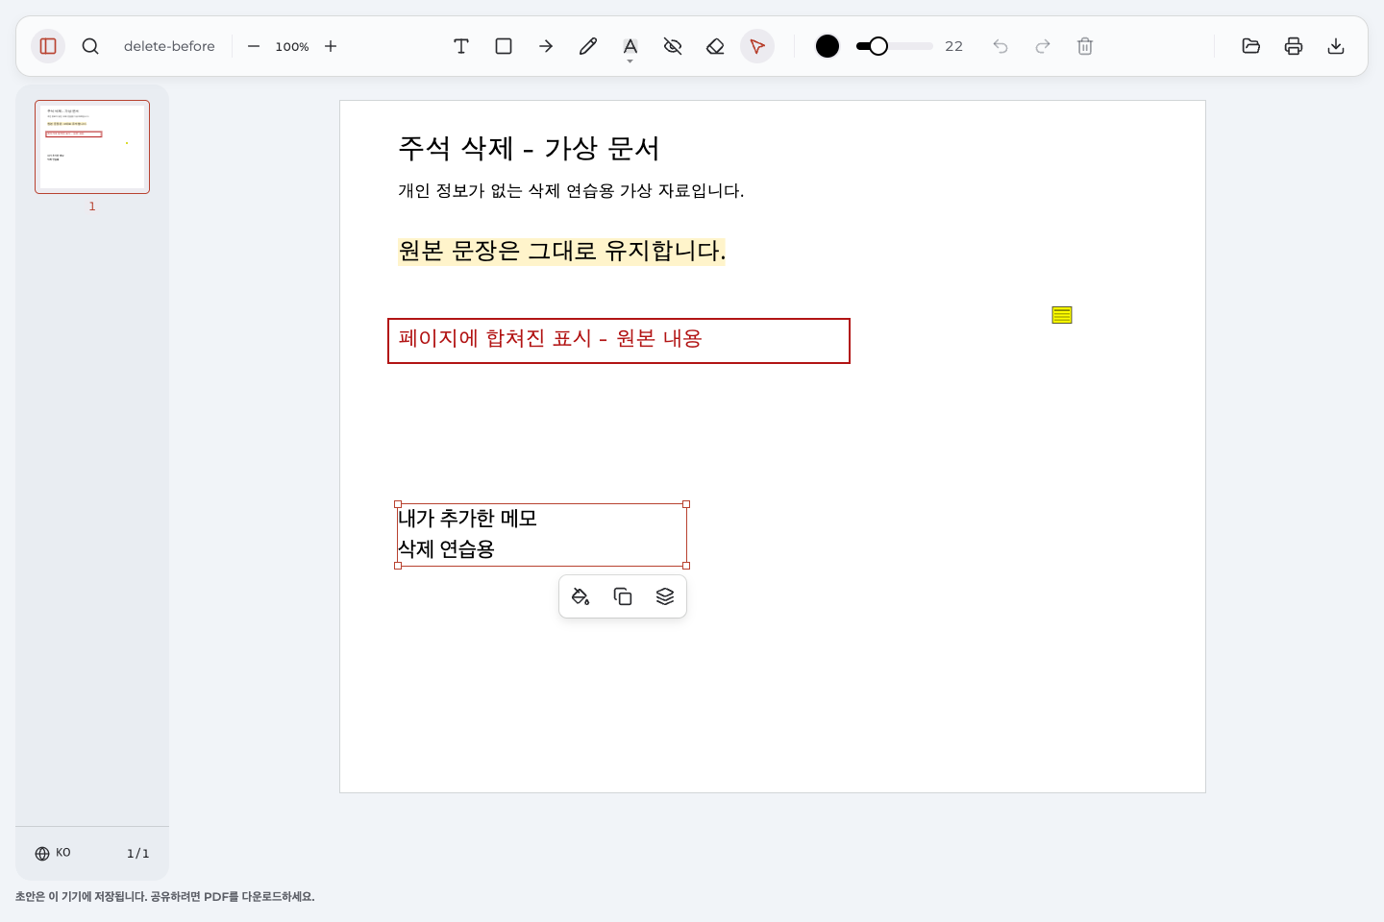
Task: Zoom in with the plus button
Action: (331, 46)
